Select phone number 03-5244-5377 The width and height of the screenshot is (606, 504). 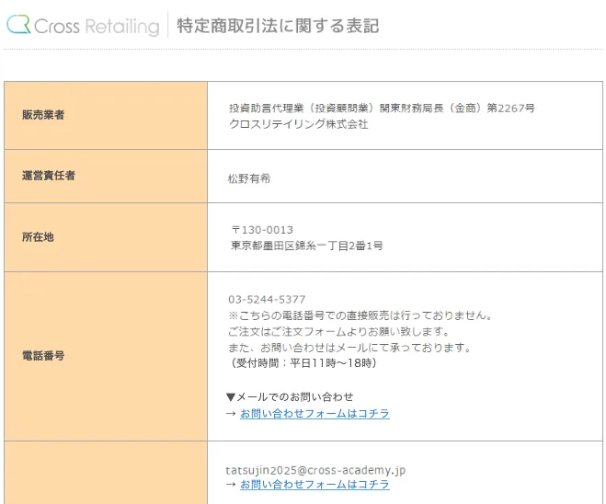coord(267,300)
